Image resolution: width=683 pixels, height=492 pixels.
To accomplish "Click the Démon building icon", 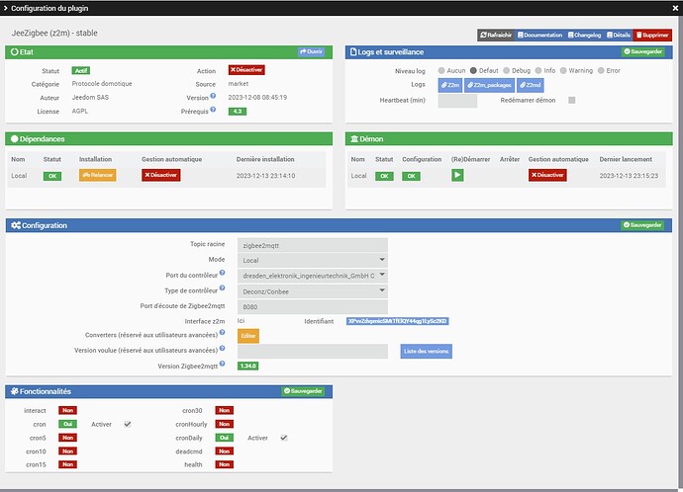I will pos(354,139).
